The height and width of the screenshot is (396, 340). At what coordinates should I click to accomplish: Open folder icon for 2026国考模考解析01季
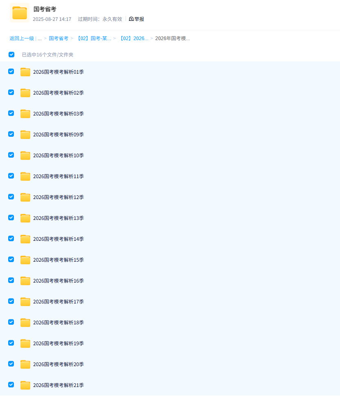[25, 72]
